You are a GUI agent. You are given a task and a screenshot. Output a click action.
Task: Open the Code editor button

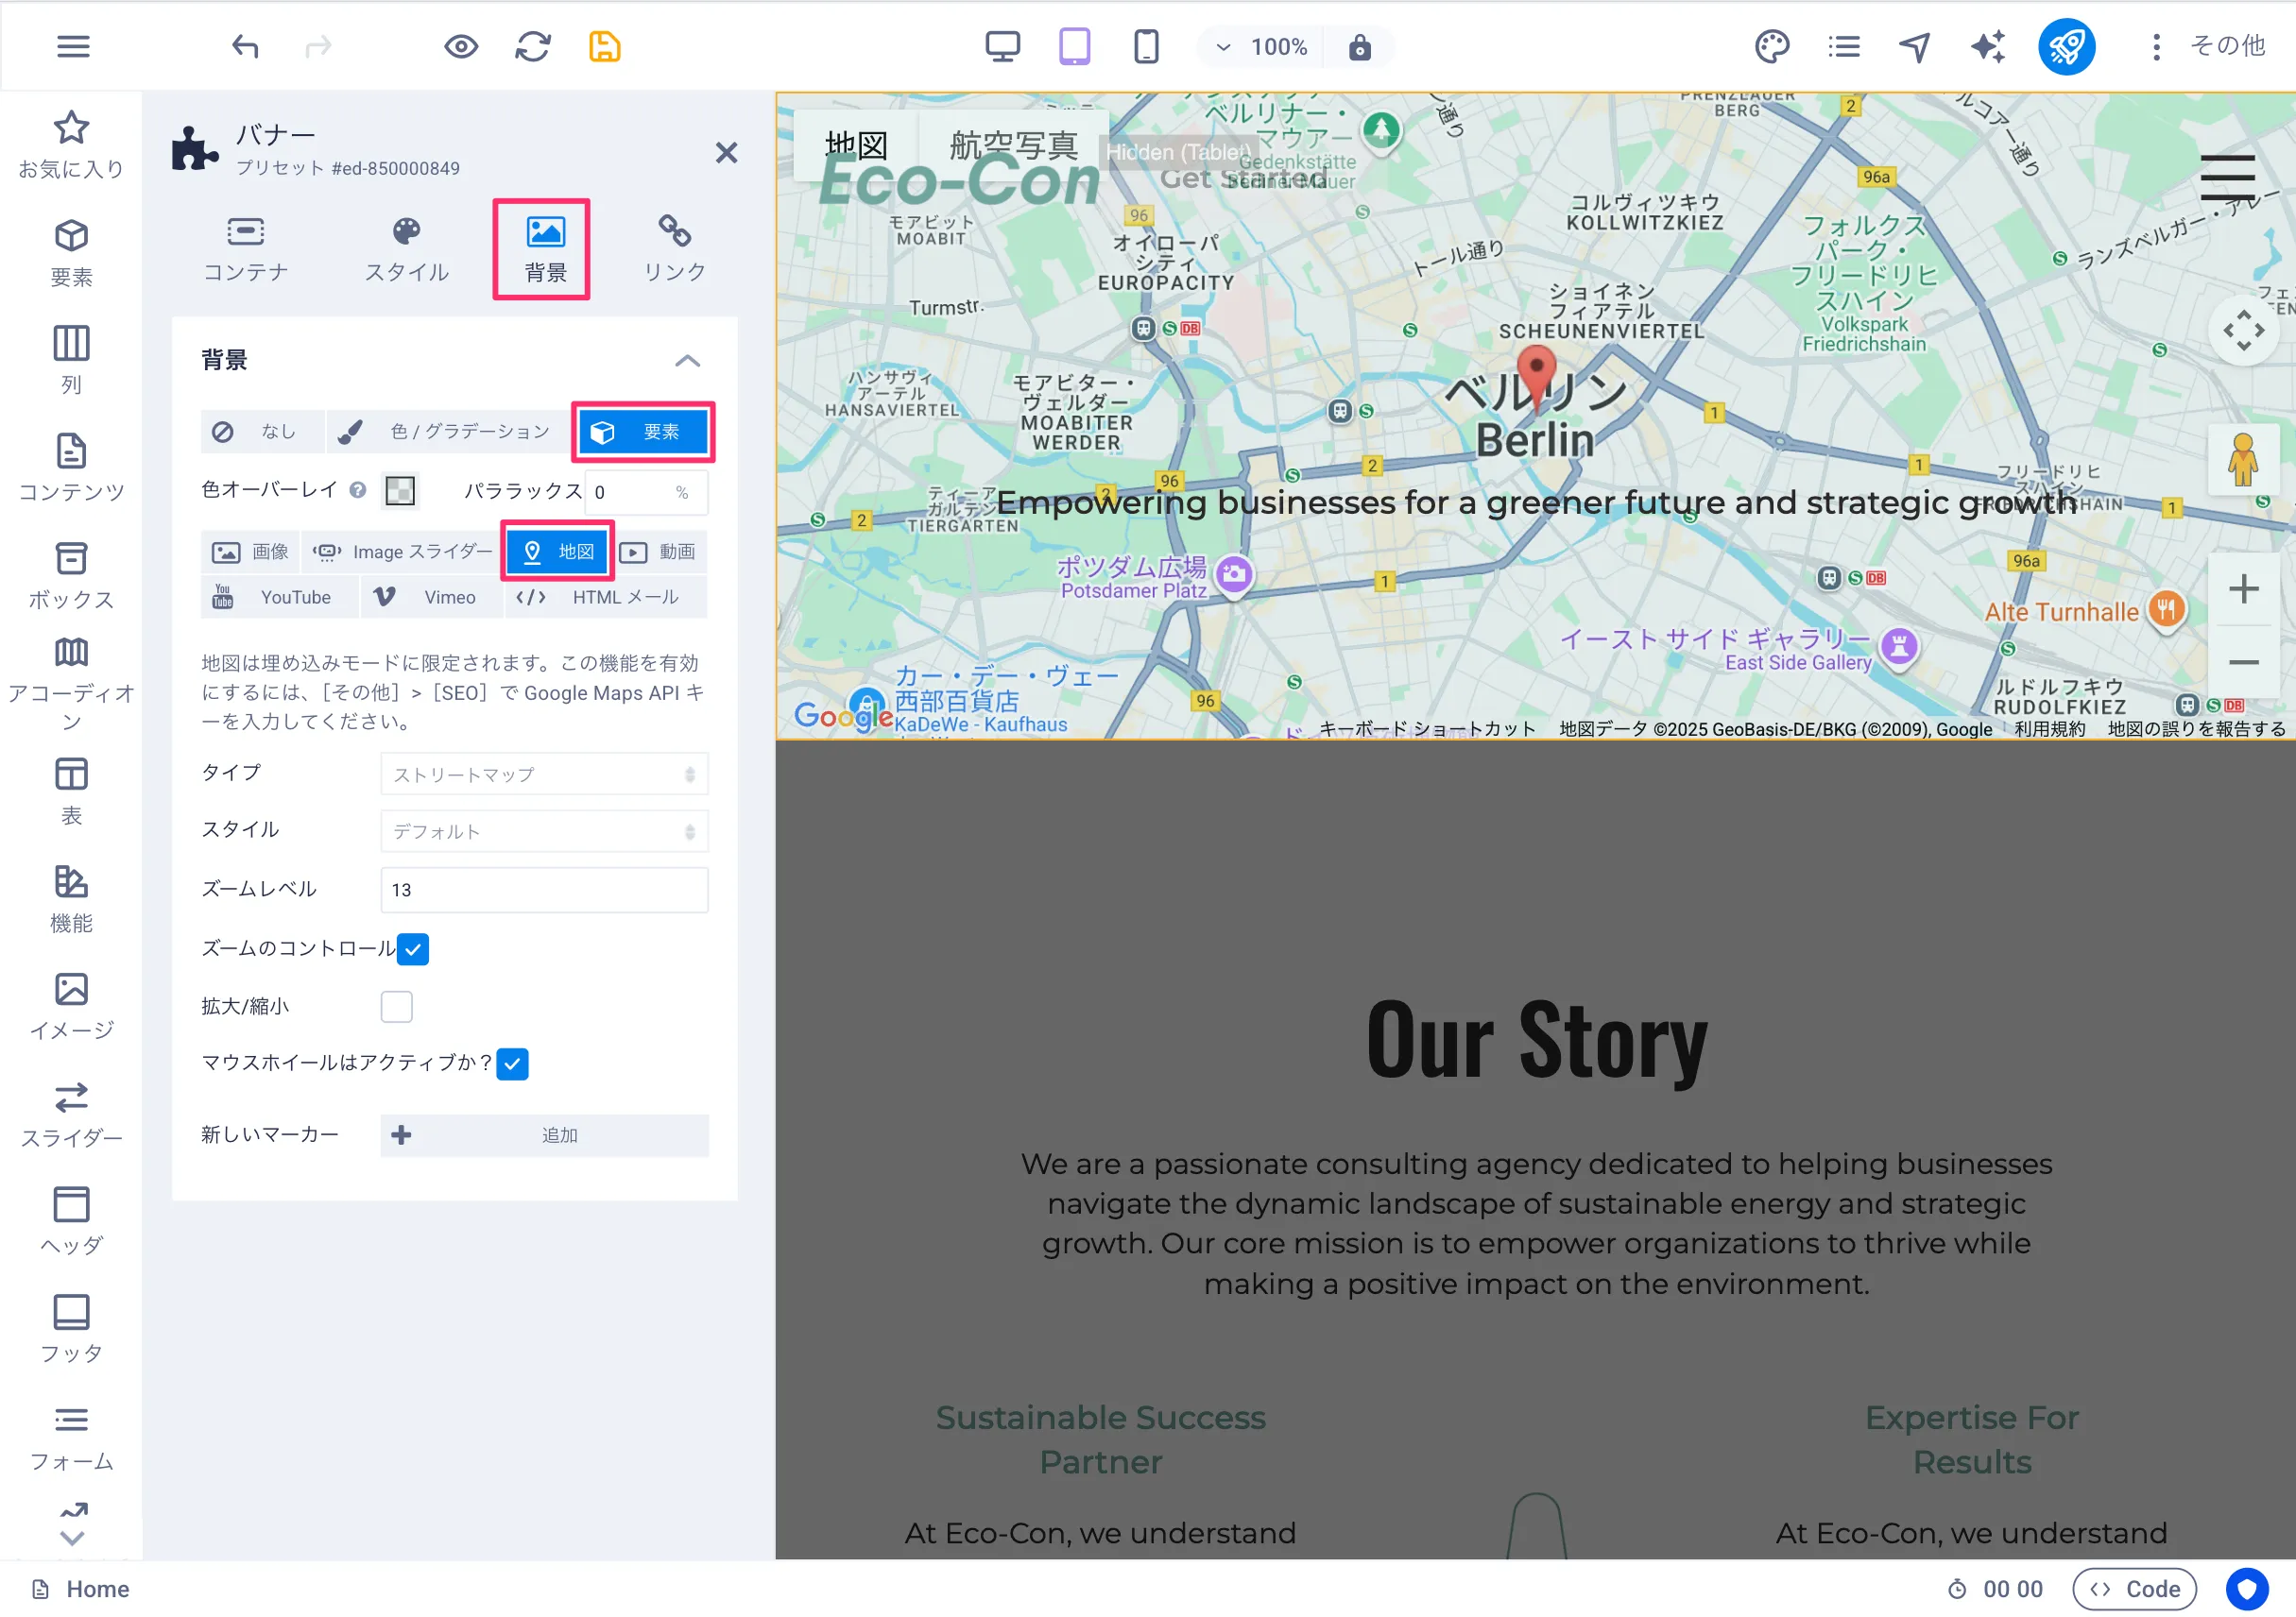pos(2134,1589)
